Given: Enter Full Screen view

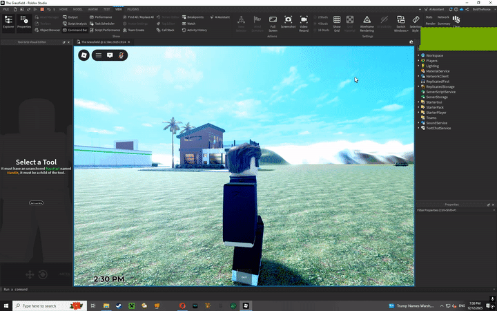Looking at the screenshot, I should pyautogui.click(x=273, y=22).
